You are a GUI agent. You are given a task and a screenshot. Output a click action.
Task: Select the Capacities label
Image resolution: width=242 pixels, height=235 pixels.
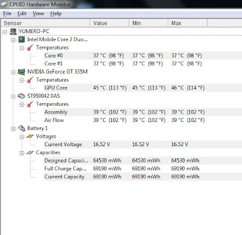coord(48,152)
